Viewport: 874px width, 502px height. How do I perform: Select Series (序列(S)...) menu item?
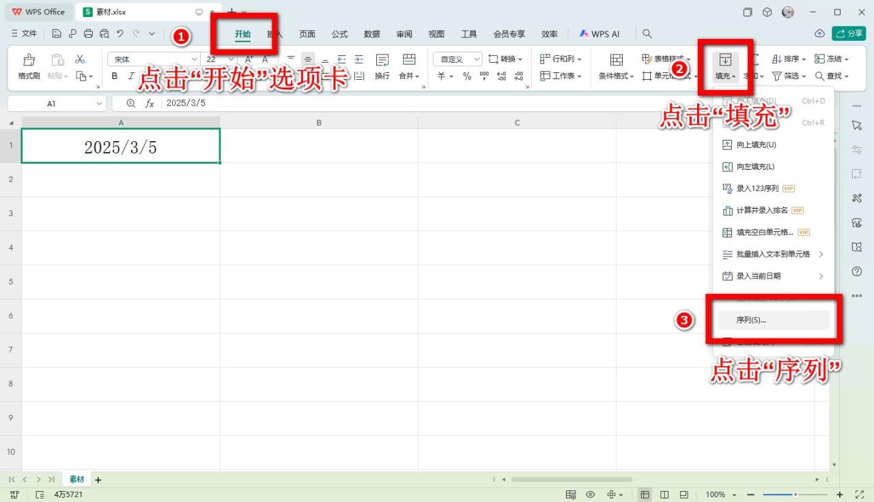click(x=773, y=320)
